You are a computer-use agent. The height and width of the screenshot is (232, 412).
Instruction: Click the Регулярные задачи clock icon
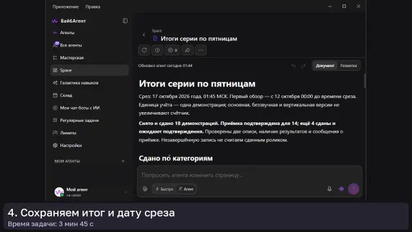[55, 121]
